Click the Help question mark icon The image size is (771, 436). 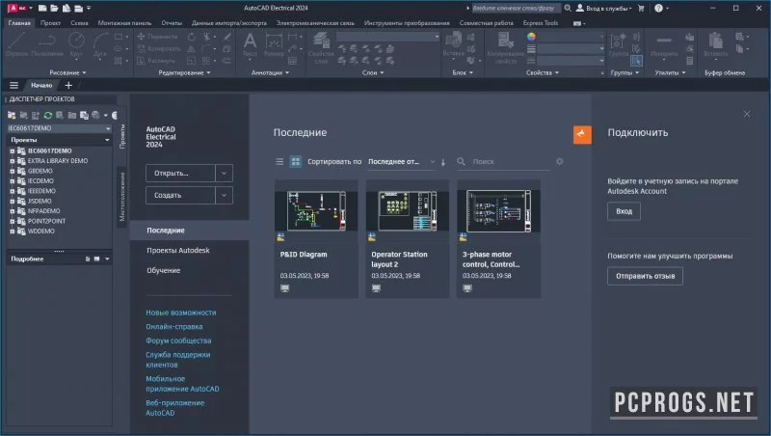[658, 8]
